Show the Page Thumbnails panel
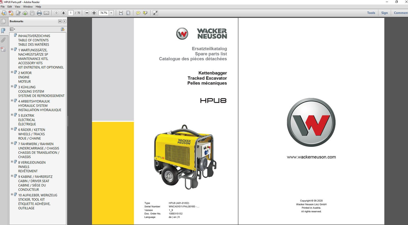Screen dimensions: 408x225 3,22
